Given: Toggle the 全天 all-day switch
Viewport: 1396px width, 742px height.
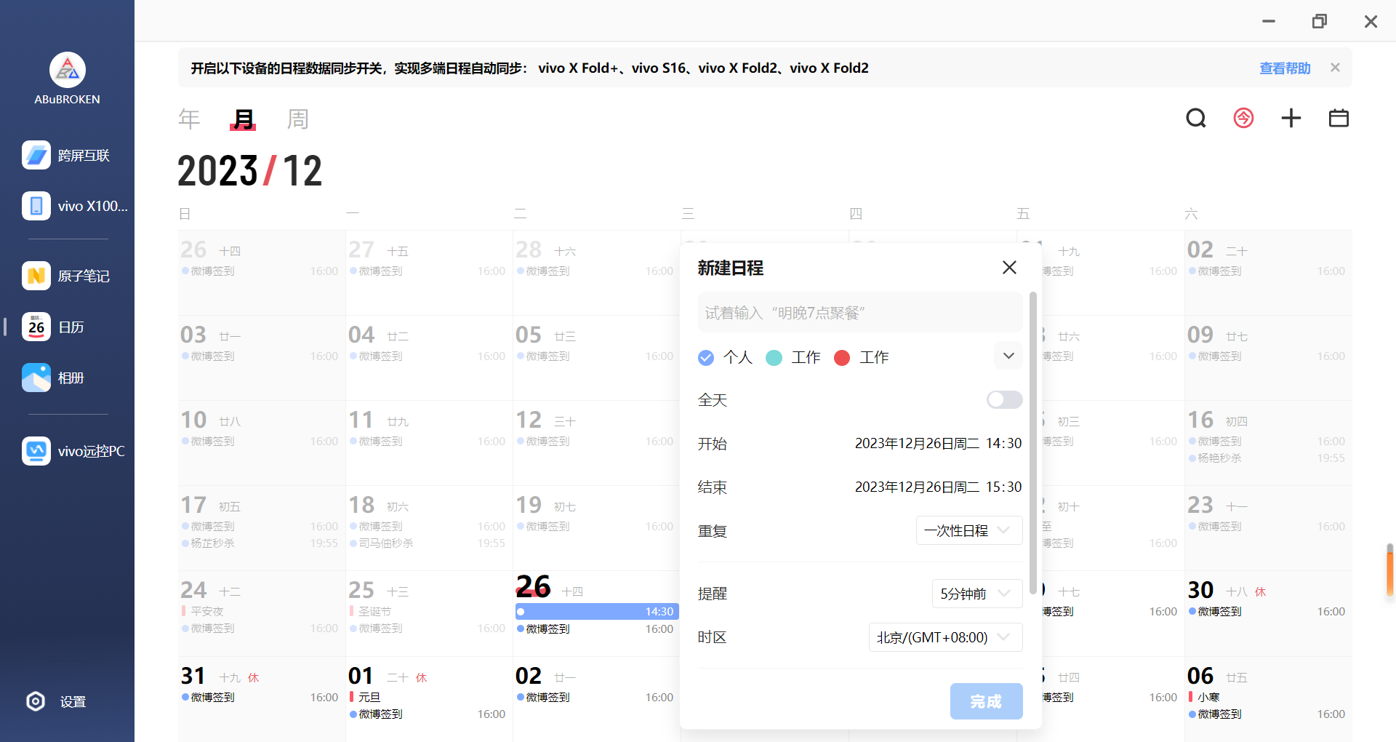Looking at the screenshot, I should [x=1004, y=399].
